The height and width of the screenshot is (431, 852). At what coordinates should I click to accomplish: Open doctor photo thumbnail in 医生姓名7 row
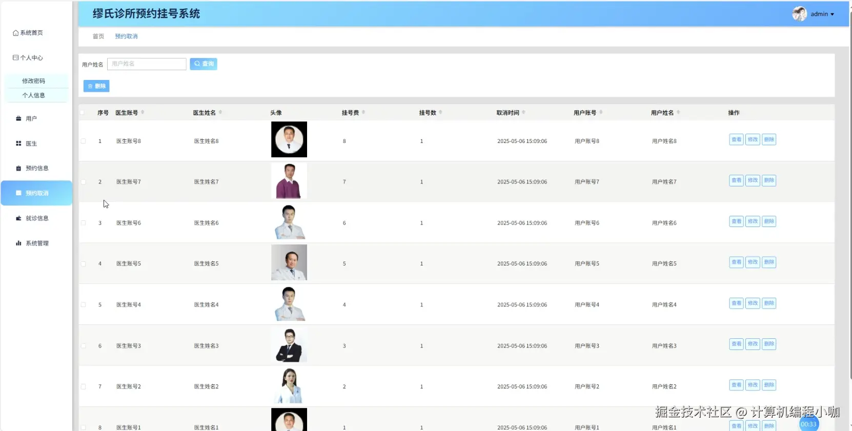[289, 180]
